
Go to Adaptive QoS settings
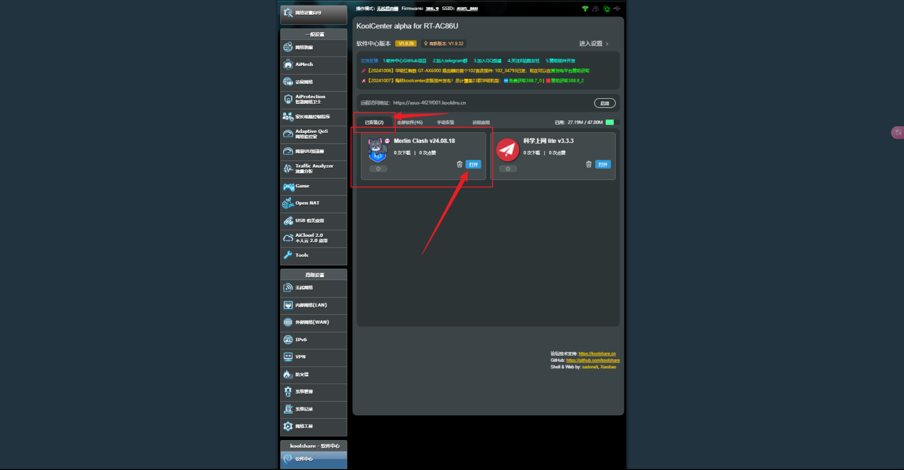(x=314, y=134)
